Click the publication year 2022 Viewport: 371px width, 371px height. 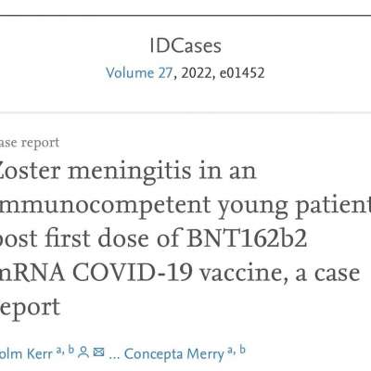tap(196, 73)
